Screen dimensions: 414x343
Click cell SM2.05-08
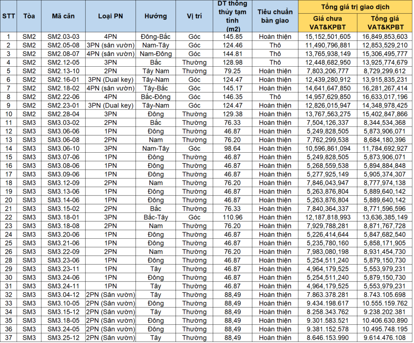point(63,45)
